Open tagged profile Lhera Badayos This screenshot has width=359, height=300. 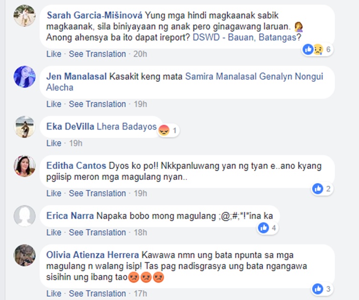click(127, 126)
